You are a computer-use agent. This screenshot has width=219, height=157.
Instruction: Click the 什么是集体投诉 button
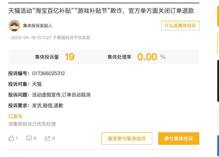(x=180, y=26)
